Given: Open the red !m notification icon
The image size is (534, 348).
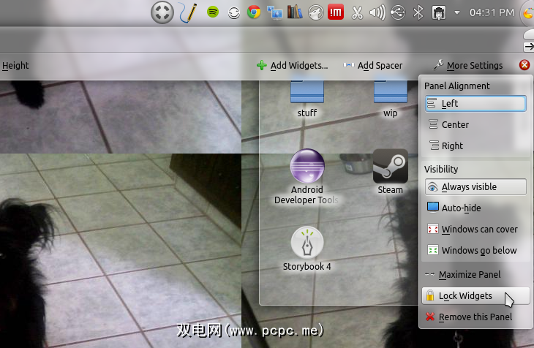Looking at the screenshot, I should (336, 12).
